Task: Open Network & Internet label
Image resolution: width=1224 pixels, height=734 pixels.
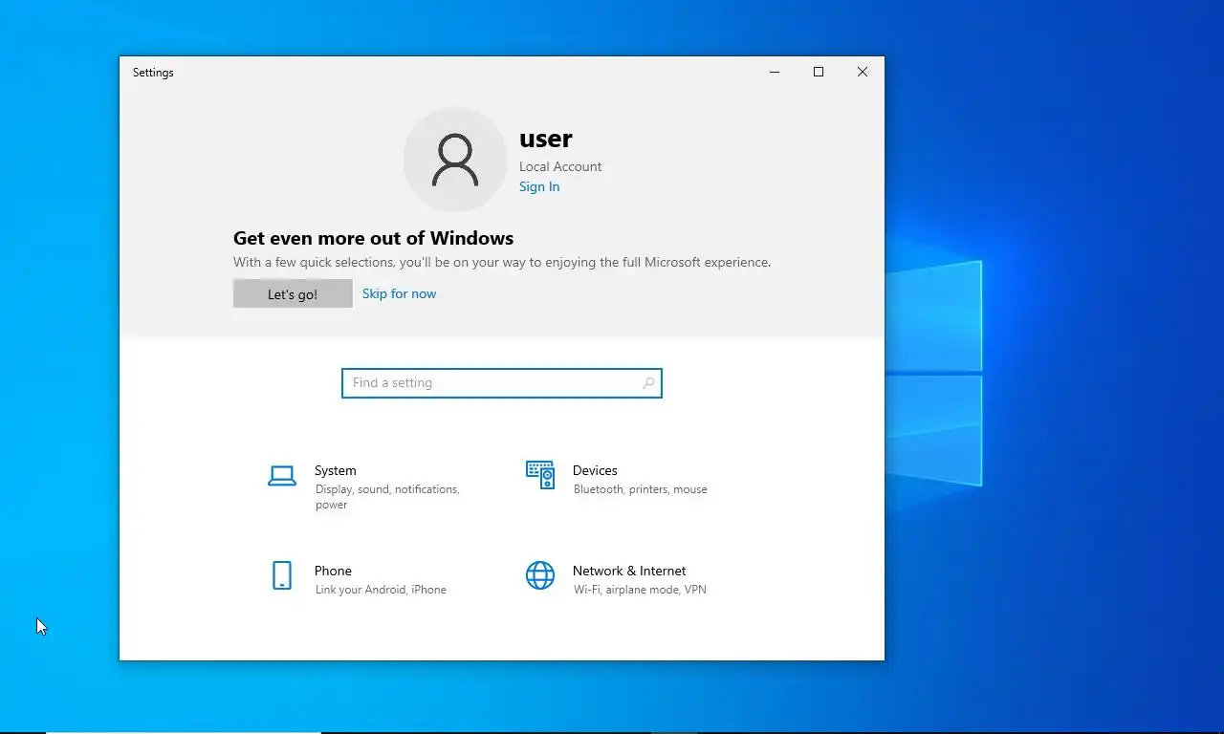Action: [629, 571]
